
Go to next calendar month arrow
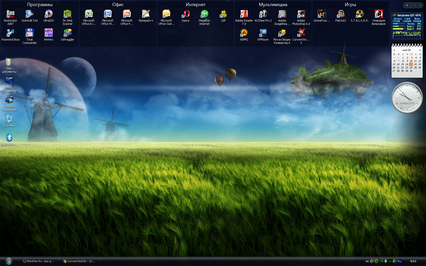pos(420,50)
